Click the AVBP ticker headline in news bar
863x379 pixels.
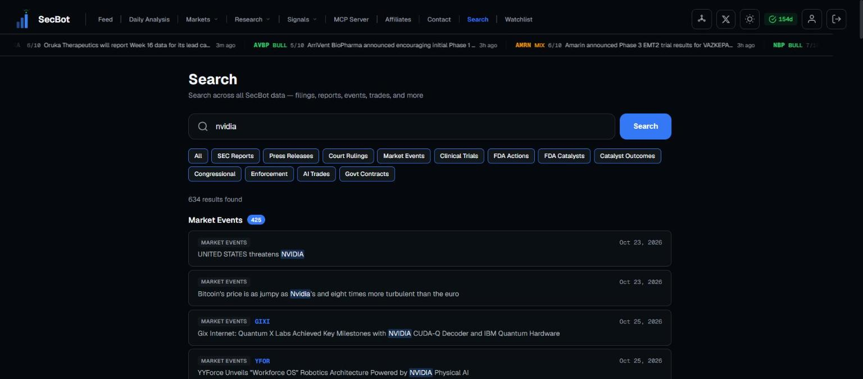[375, 45]
